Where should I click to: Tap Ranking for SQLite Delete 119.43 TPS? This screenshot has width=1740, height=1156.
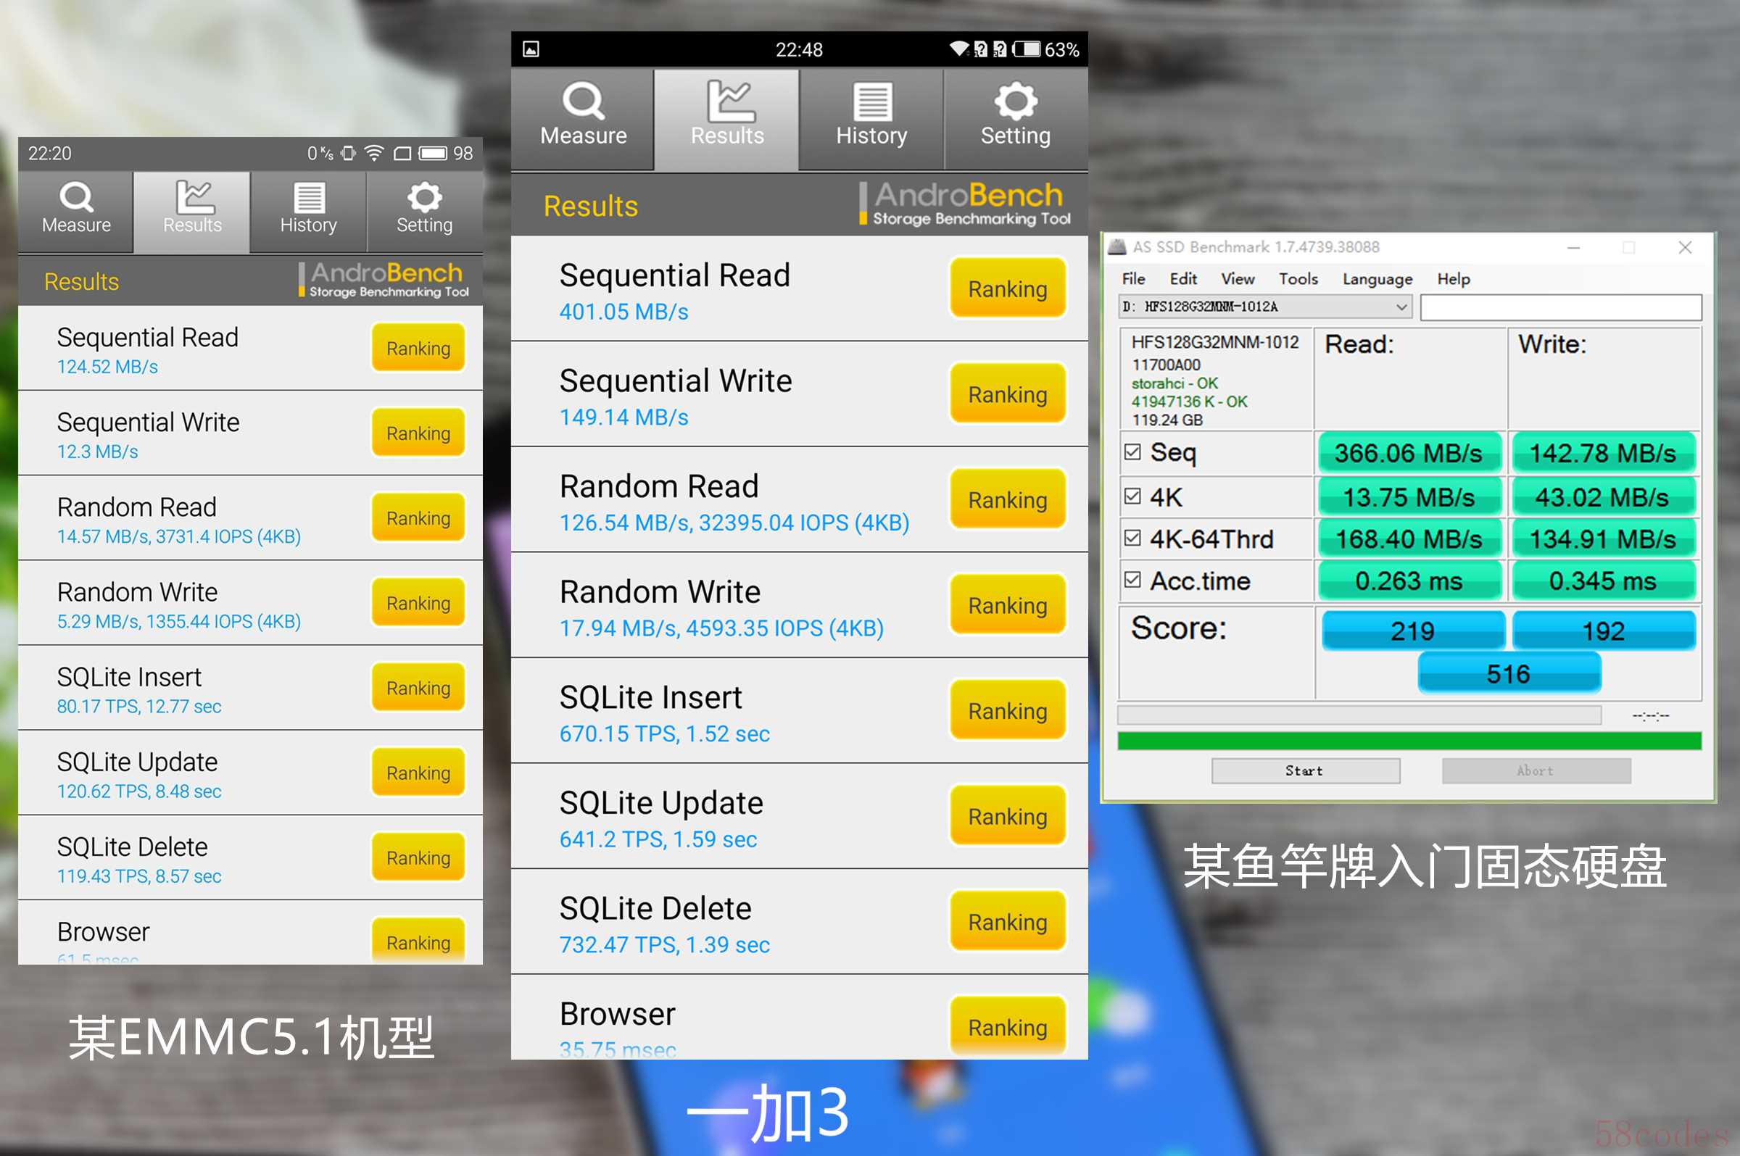point(418,857)
